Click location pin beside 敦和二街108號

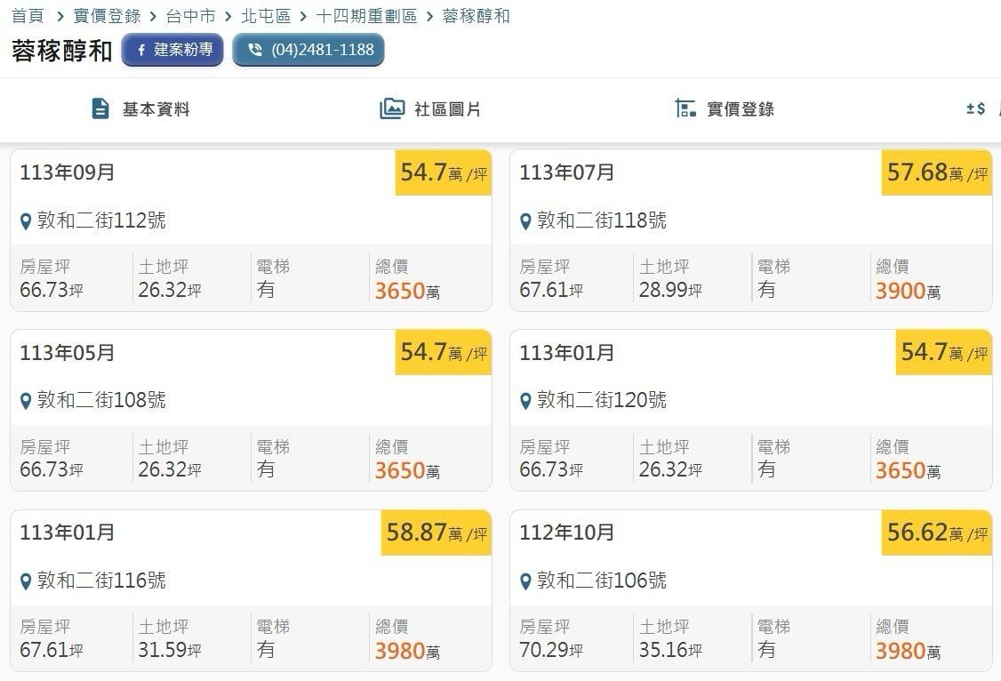27,402
